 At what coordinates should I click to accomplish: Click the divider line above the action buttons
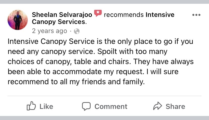(x=104, y=96)
